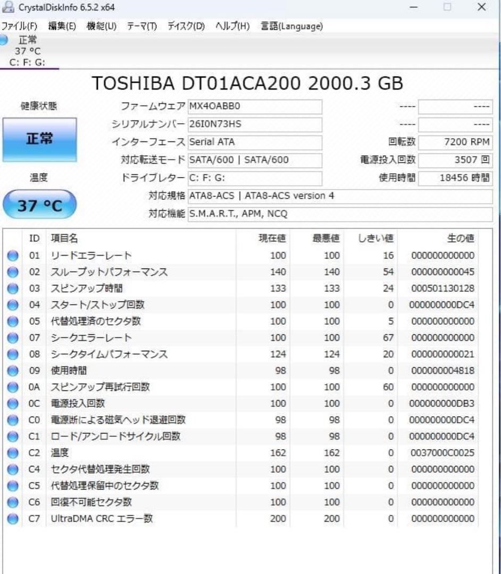
Task: Click the 使用時間 value showing 18456 時間
Action: 455,178
